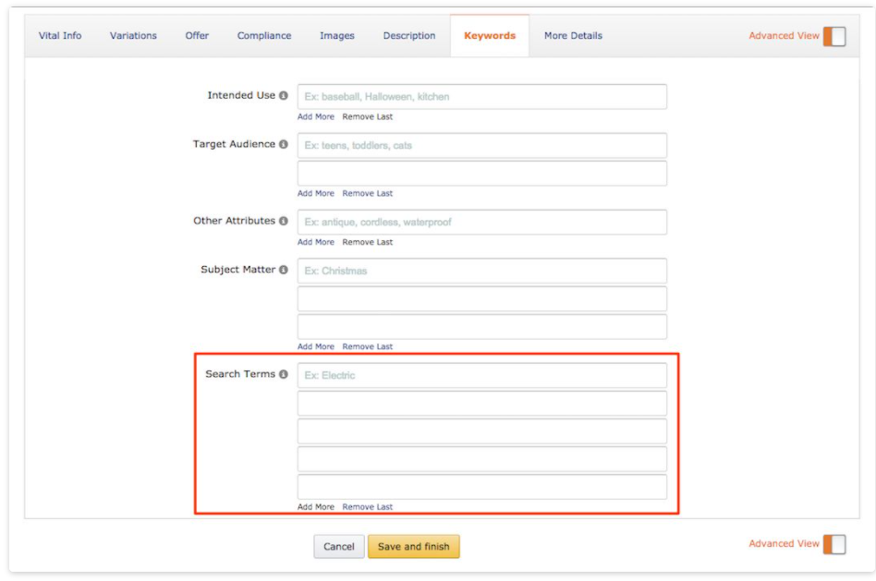Select the Keywords tab
Screen dimensions: 876x581
pos(490,36)
